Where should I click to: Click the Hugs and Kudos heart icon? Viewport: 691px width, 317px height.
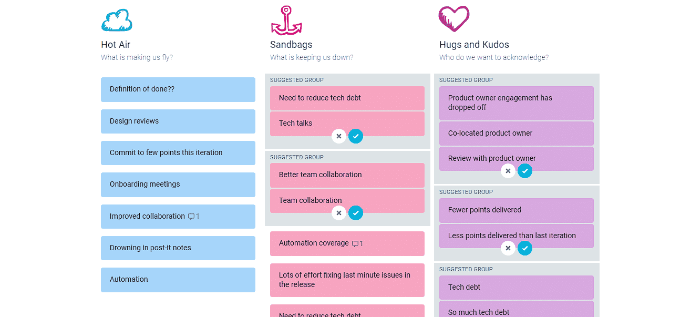[x=454, y=19]
